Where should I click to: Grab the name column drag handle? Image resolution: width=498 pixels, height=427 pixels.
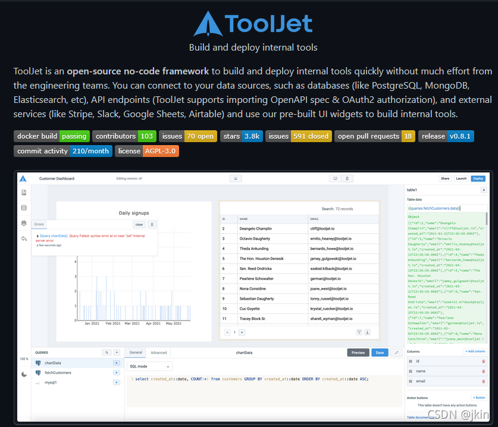pos(411,371)
